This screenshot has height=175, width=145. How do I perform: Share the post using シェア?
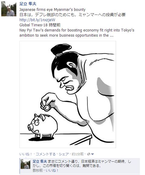click(x=64, y=154)
